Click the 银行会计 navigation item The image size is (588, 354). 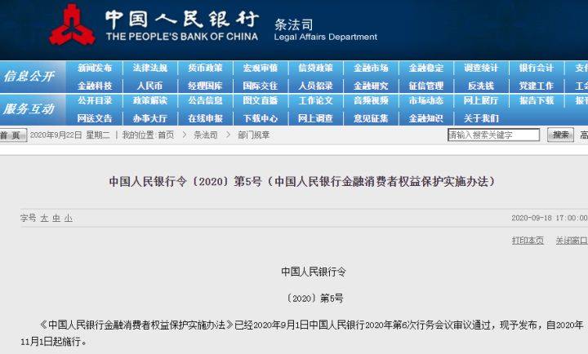(537, 68)
